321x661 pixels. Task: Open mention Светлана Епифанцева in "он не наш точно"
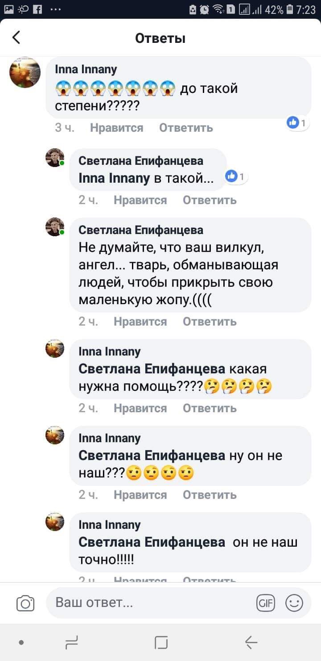click(152, 542)
